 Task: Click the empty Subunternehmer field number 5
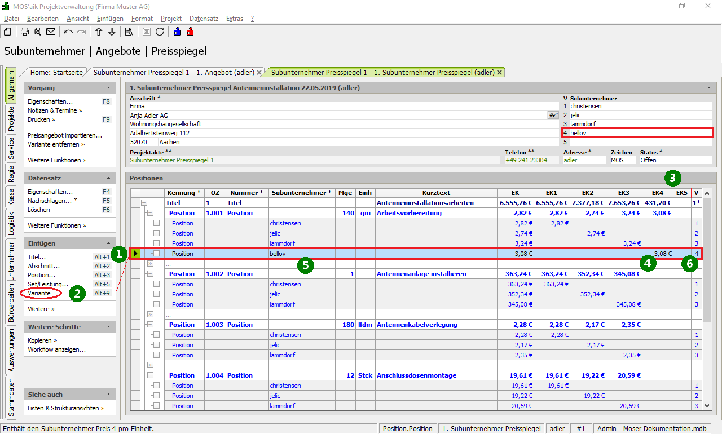pyautogui.click(x=640, y=142)
